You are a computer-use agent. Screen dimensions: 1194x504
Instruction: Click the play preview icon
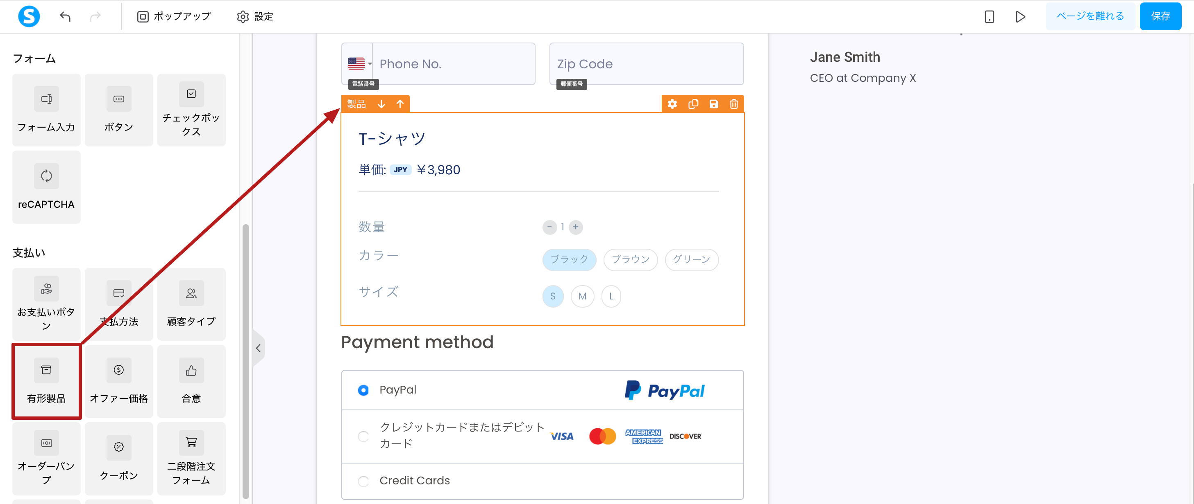click(x=1020, y=17)
